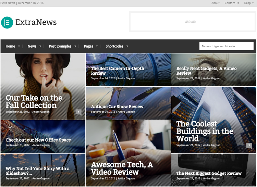
Task: Expand the Home menu arrow
Action: point(19,46)
